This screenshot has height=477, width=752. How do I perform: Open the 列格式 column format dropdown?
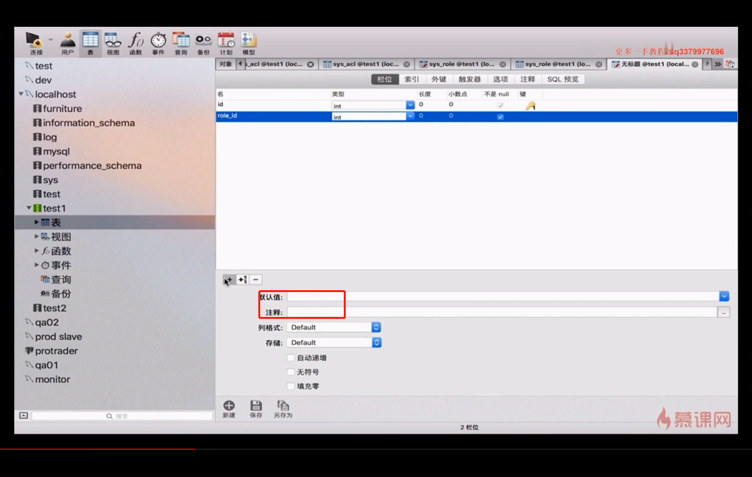(334, 327)
